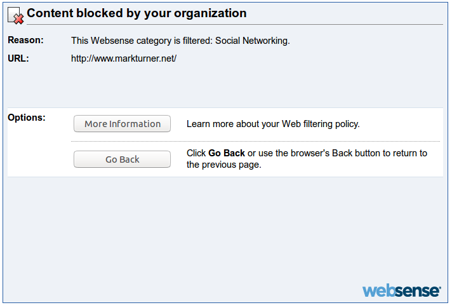This screenshot has height=305, width=452.
Task: Click "Learn more about your Web filtering policy" text
Action: click(273, 124)
